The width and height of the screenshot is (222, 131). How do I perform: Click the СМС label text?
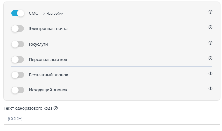33,13
